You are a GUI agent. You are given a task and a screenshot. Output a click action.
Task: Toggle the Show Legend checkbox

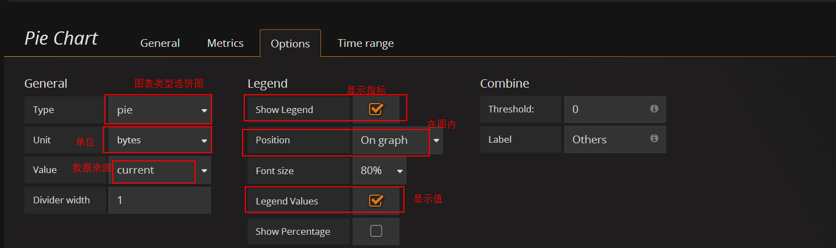[376, 109]
